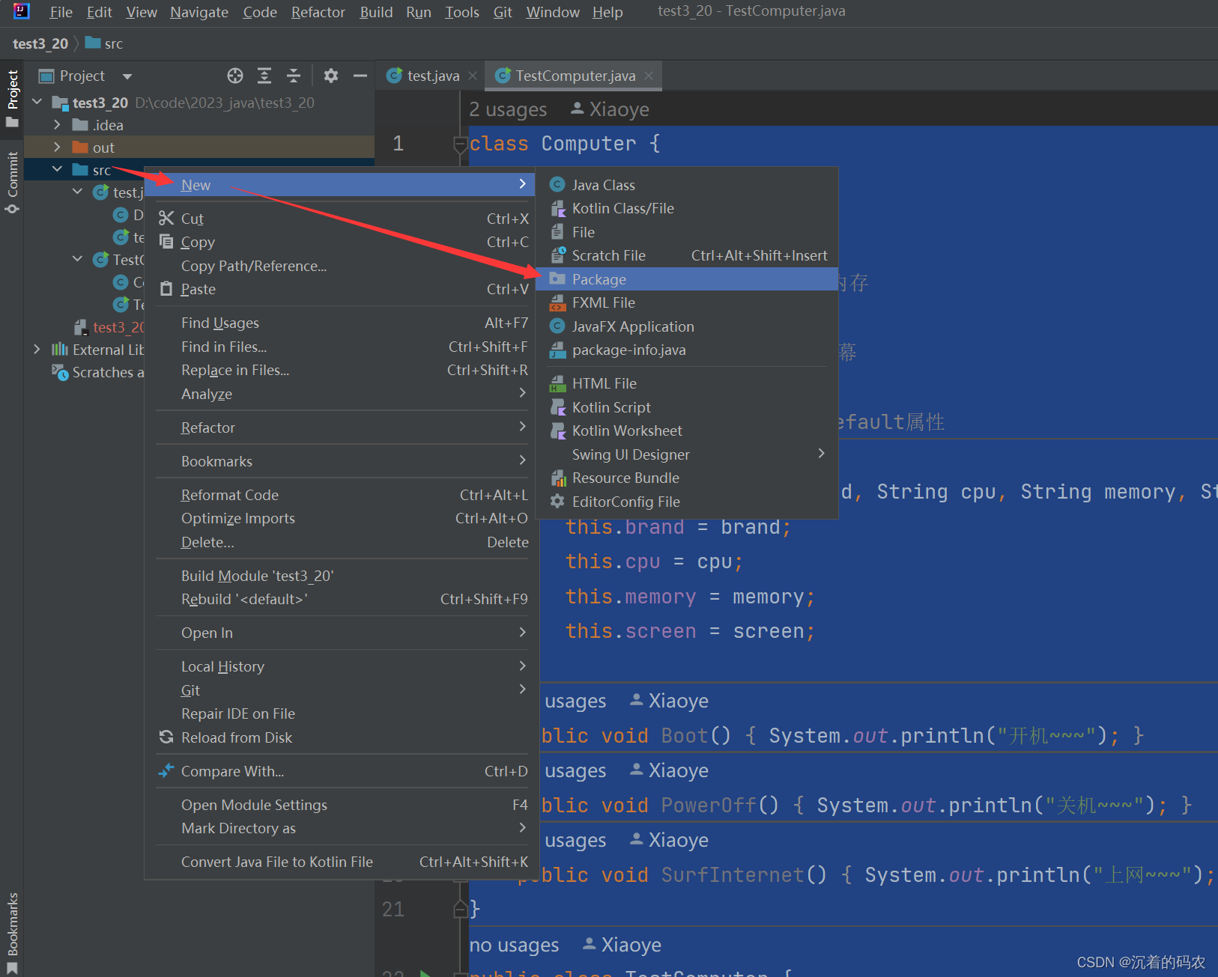1218x977 pixels.
Task: Click the Xiaoye author hint above Computer
Action: (610, 109)
